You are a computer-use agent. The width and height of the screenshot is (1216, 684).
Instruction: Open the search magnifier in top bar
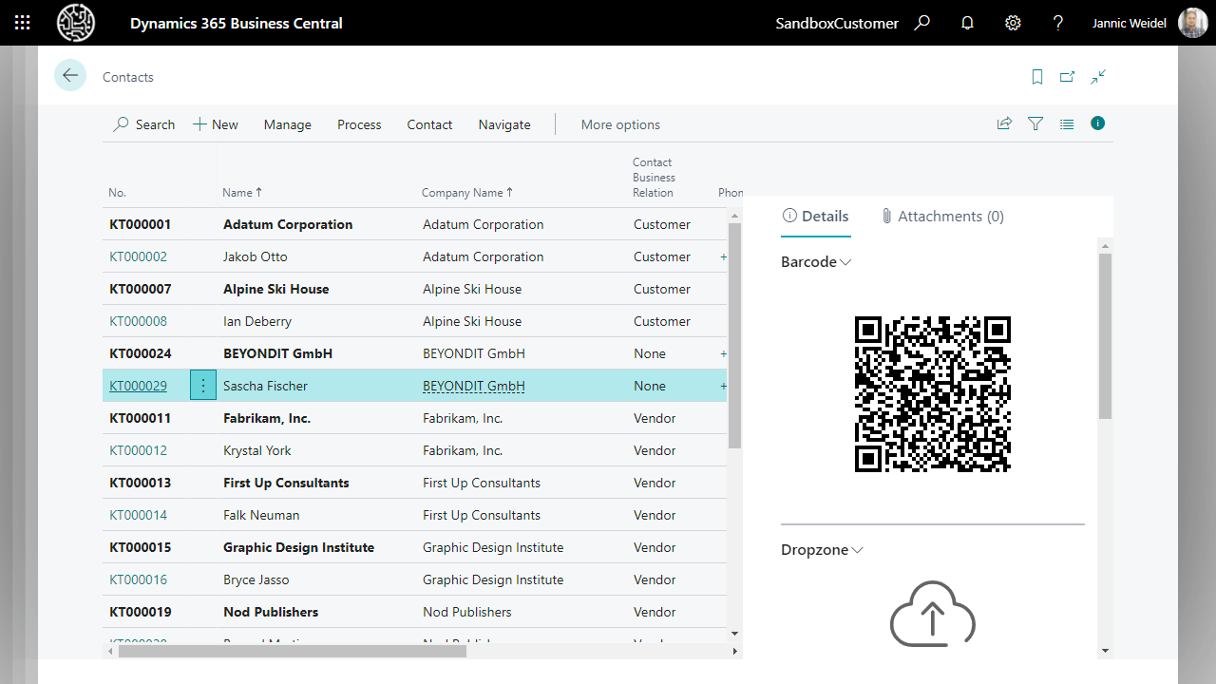point(921,23)
